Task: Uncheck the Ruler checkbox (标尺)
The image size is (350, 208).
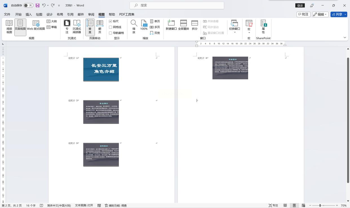Action: point(110,21)
